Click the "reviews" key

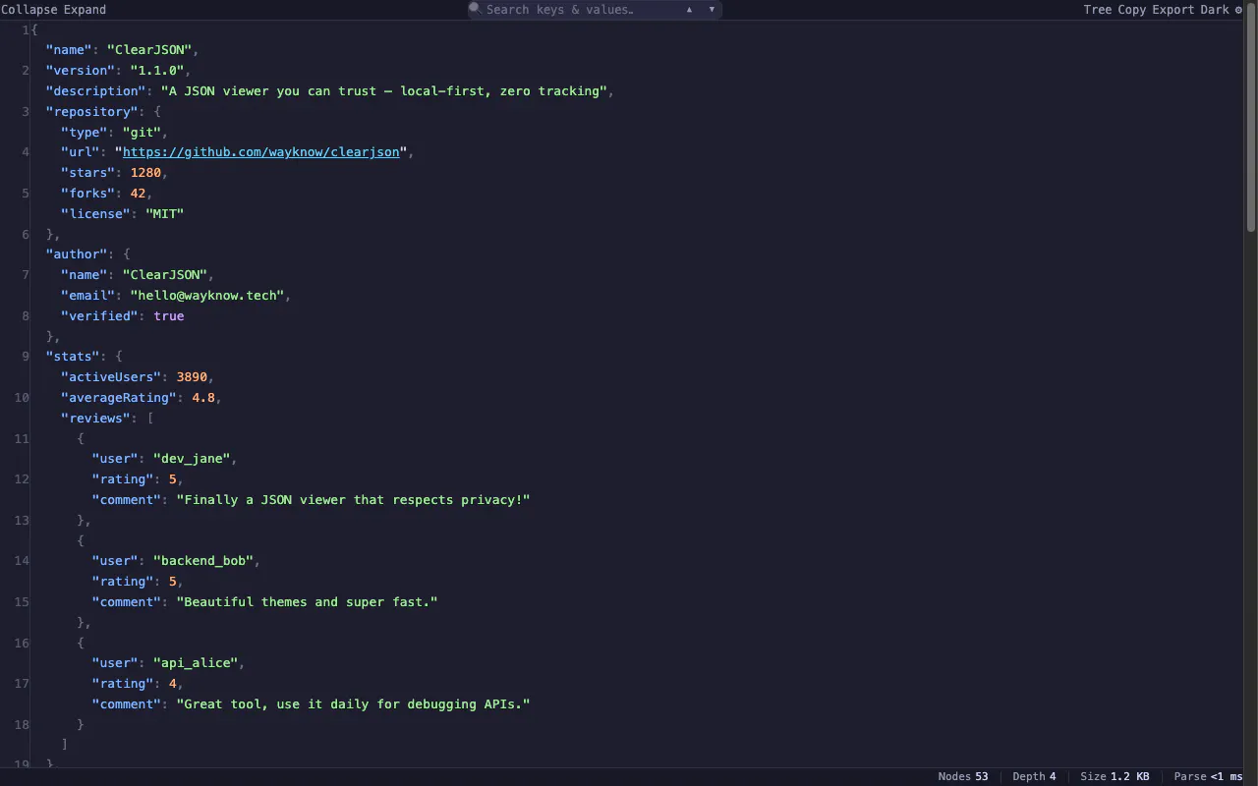96,419
